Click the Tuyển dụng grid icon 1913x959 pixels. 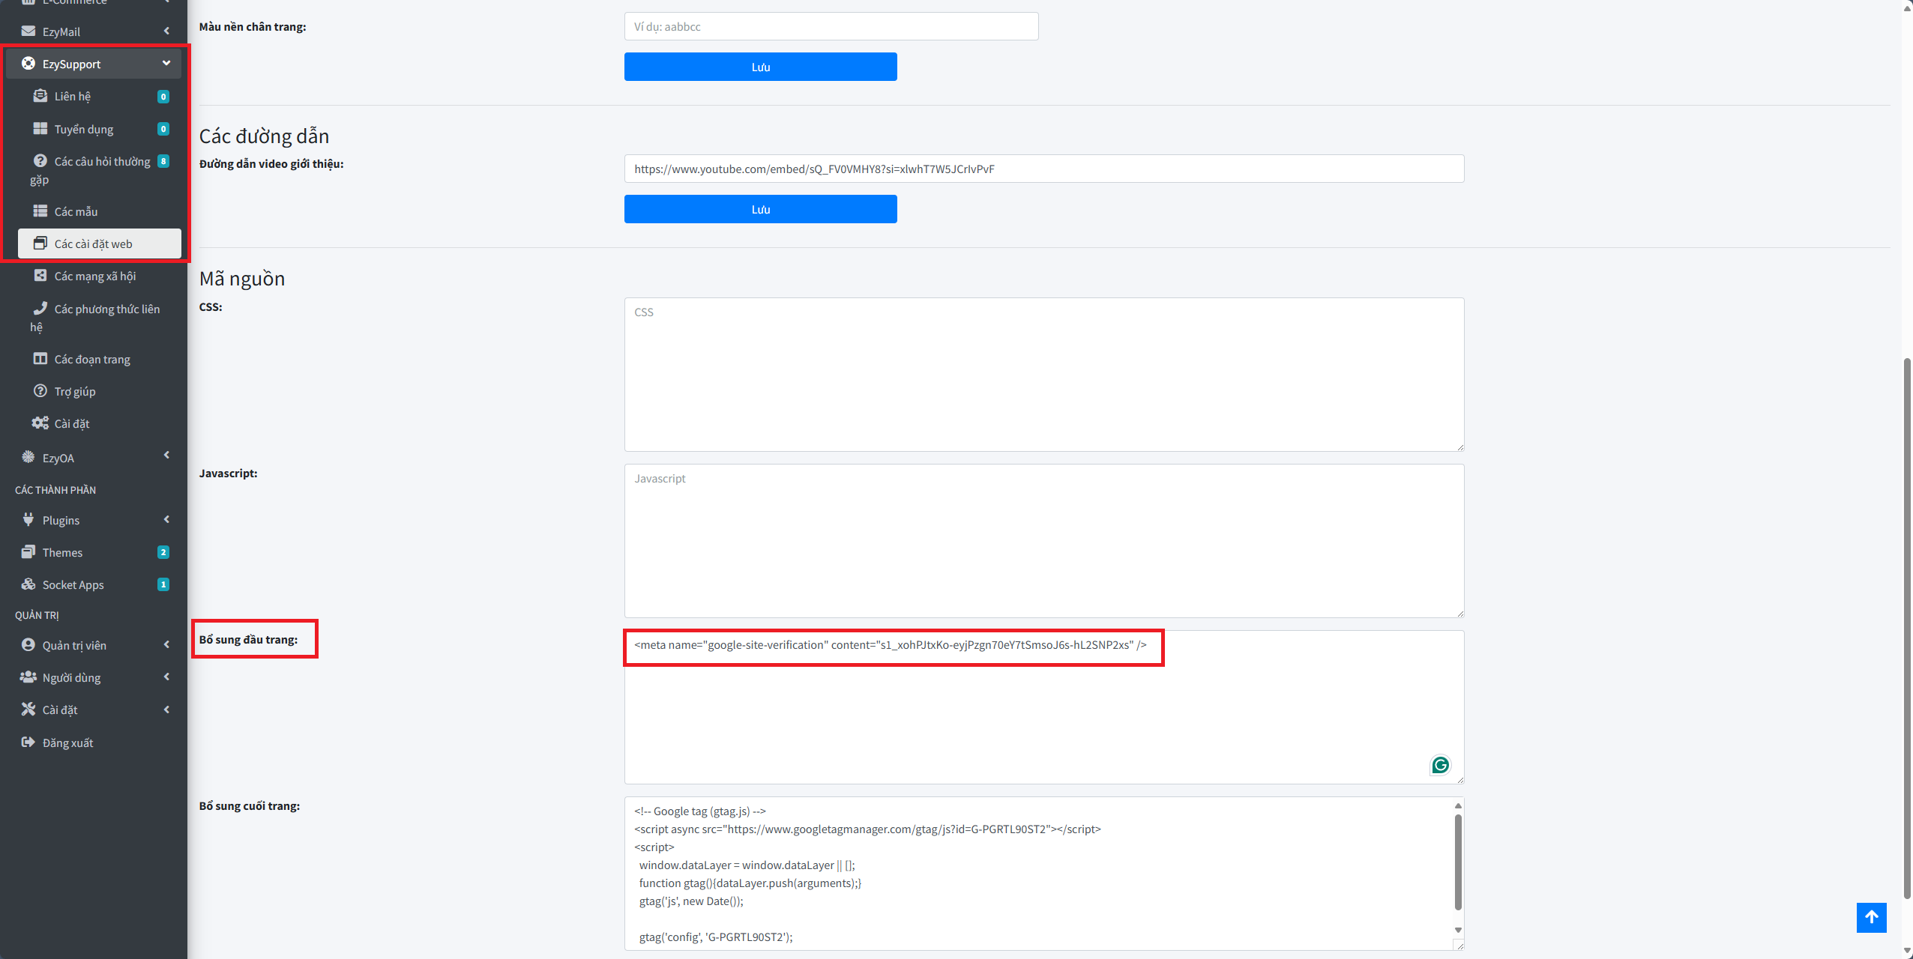pyautogui.click(x=40, y=129)
